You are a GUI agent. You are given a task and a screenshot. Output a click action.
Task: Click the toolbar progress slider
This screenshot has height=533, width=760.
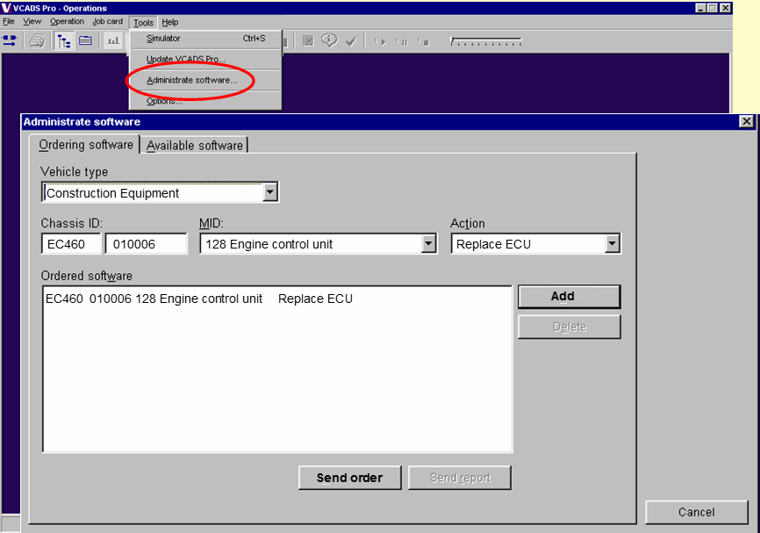(485, 41)
